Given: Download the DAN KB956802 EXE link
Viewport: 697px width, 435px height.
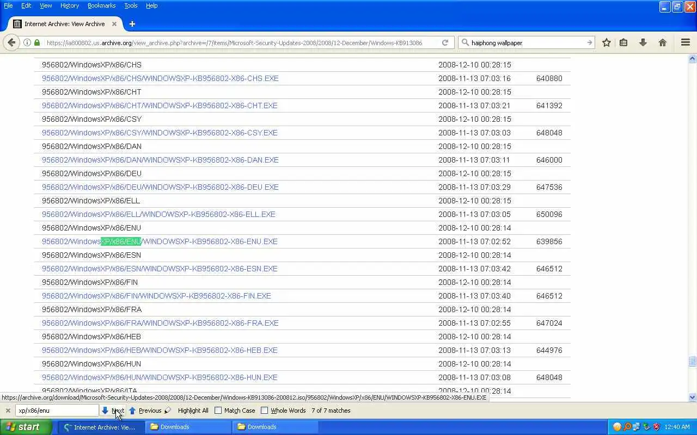Looking at the screenshot, I should click(x=160, y=160).
